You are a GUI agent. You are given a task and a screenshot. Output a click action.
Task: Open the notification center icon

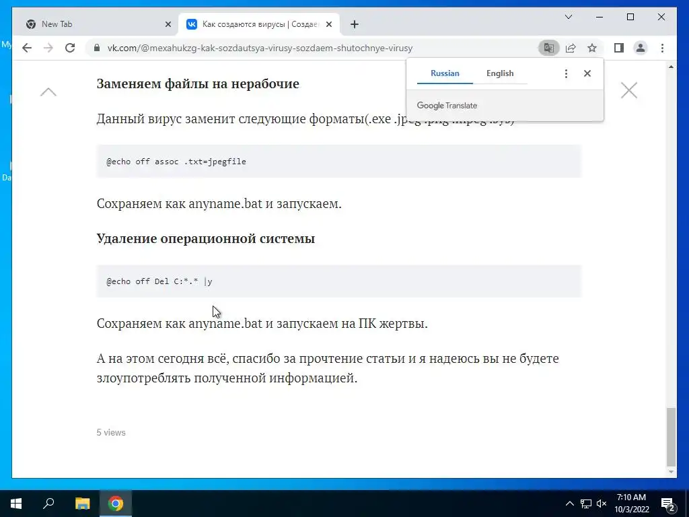667,504
